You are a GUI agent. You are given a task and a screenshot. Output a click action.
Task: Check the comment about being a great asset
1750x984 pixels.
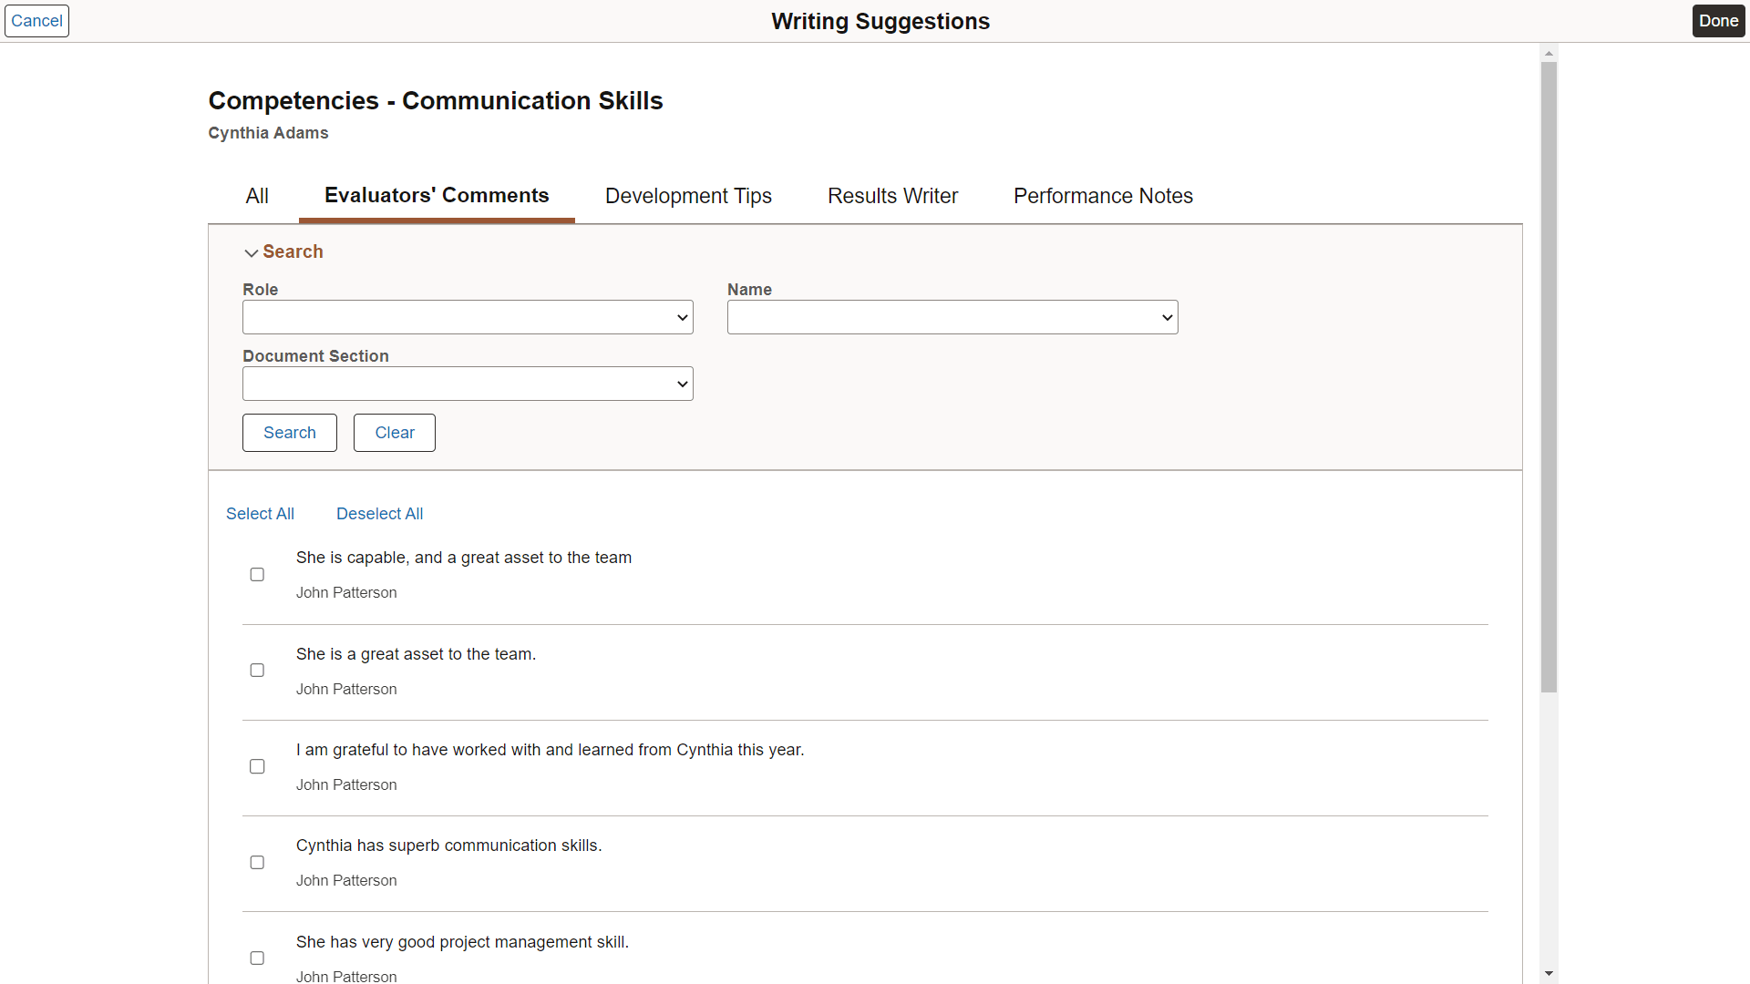[256, 670]
